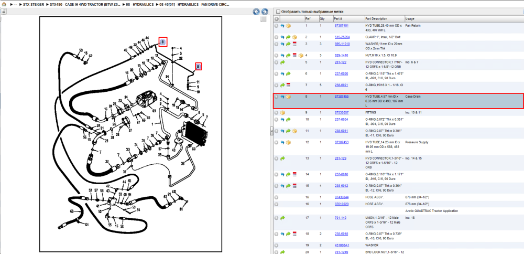Image resolution: width=524 pixels, height=254 pixels.
Task: Open the next diagram with the forward arrow
Action: [x=264, y=12]
